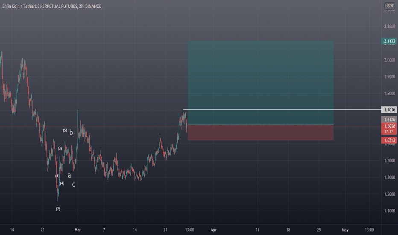Click the 1.6058 current price label

(389, 126)
